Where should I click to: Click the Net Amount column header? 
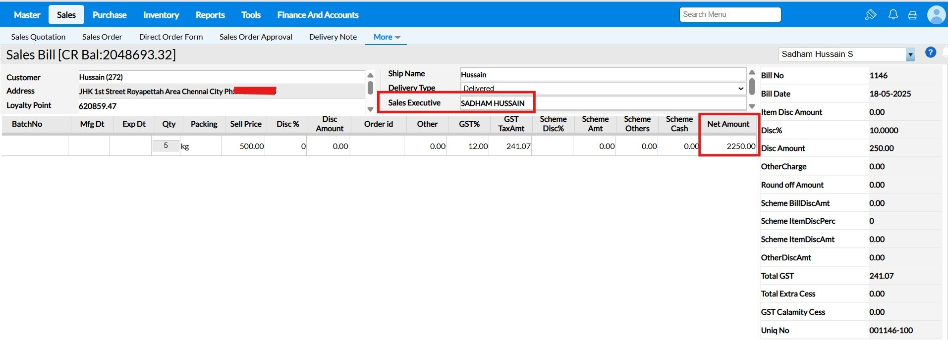(728, 124)
